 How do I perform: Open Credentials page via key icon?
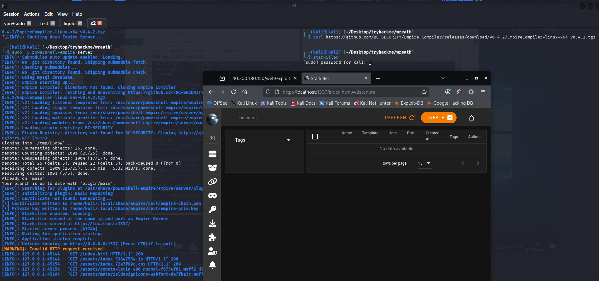click(x=212, y=209)
